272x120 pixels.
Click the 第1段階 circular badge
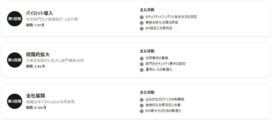tap(15, 19)
